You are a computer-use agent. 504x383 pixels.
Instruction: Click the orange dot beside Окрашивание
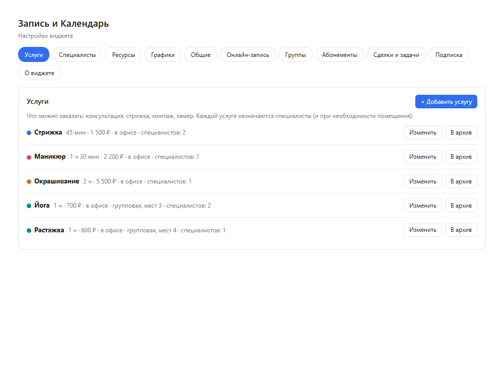[29, 181]
